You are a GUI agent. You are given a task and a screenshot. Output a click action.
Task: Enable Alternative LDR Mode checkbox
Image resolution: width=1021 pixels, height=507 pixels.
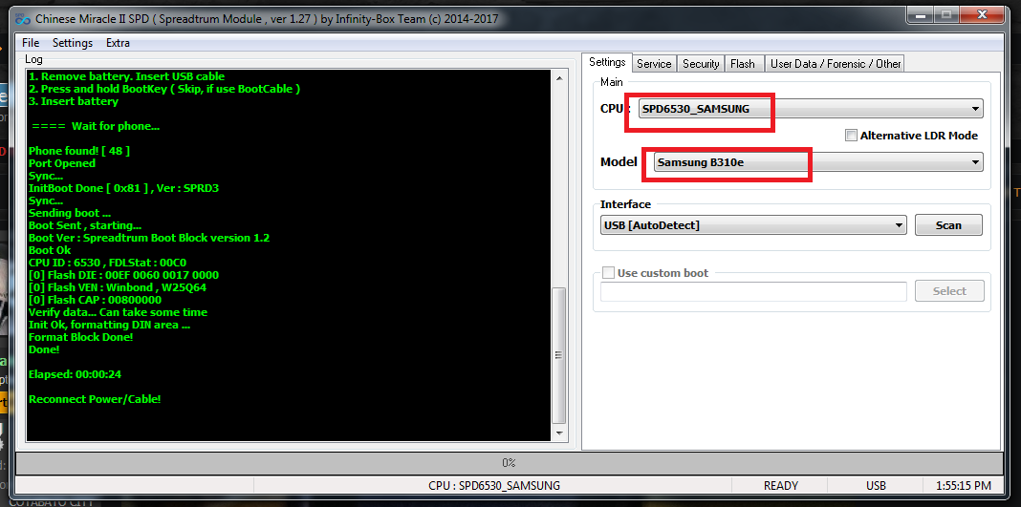(851, 136)
